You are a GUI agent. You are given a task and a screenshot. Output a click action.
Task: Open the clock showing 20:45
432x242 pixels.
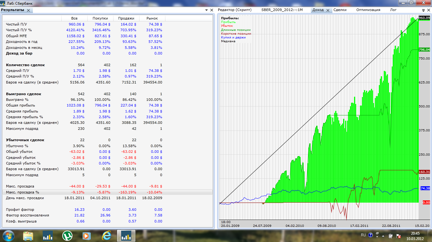(x=415, y=235)
